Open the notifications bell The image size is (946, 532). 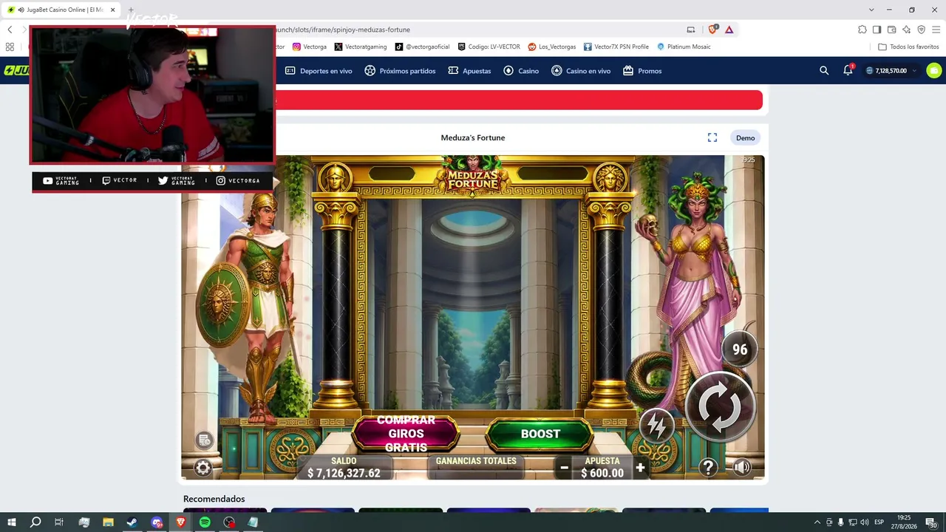[848, 70]
